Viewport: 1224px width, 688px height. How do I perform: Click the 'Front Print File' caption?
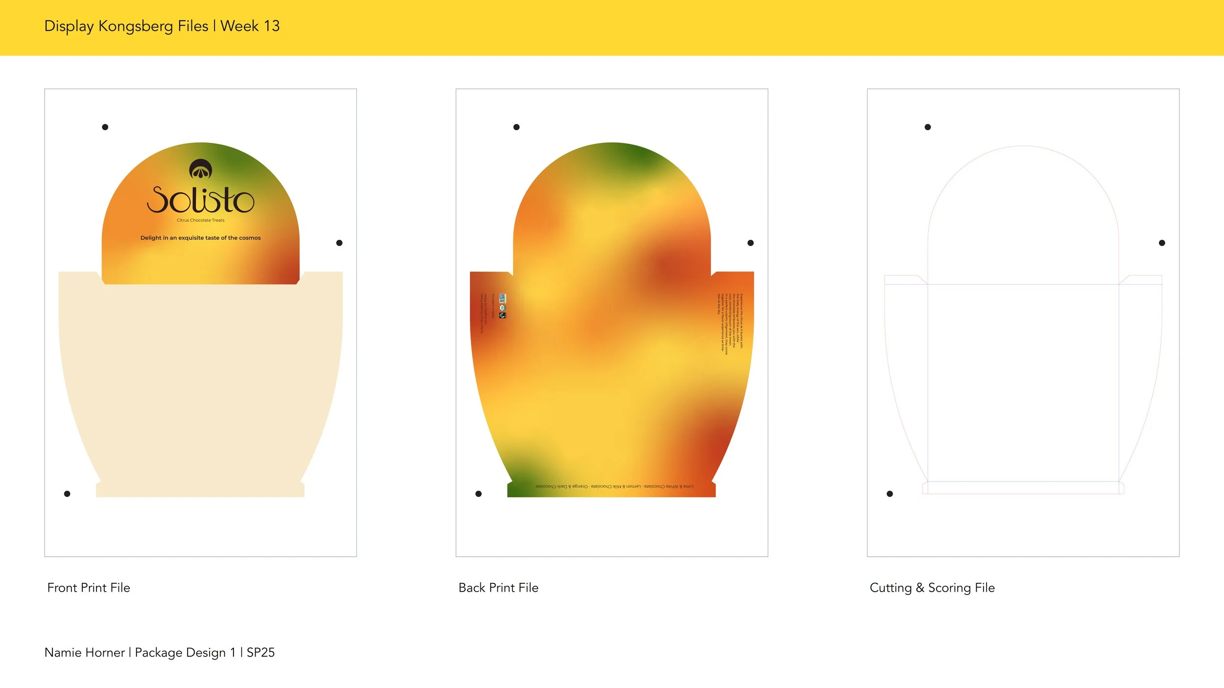[89, 588]
